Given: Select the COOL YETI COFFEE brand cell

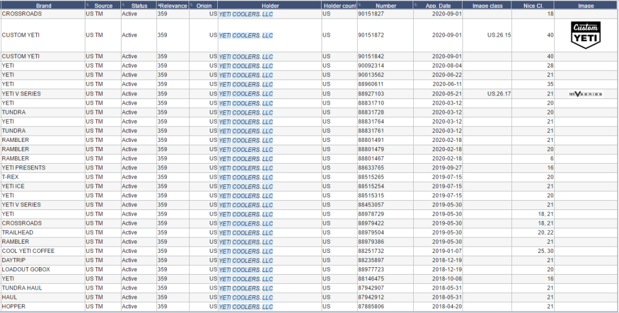Looking at the screenshot, I should pos(42,251).
